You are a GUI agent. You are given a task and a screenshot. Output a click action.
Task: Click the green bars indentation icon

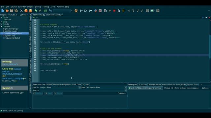(45, 10)
